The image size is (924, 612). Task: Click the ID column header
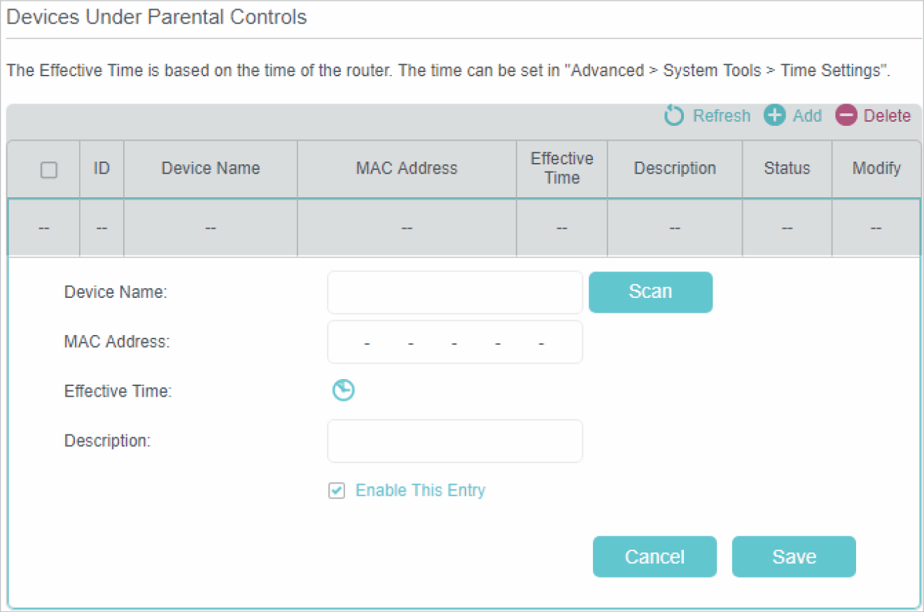[101, 169]
